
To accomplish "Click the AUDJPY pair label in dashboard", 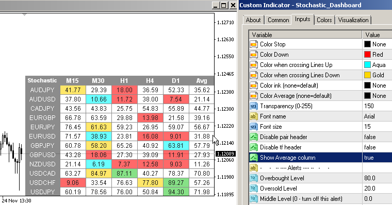I will click(x=42, y=90).
